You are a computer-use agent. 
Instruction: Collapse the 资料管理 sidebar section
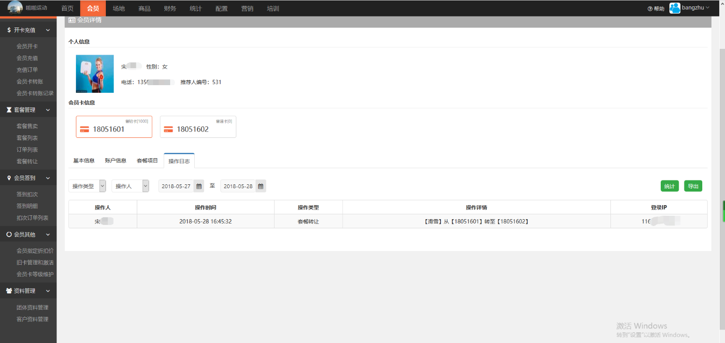point(28,291)
